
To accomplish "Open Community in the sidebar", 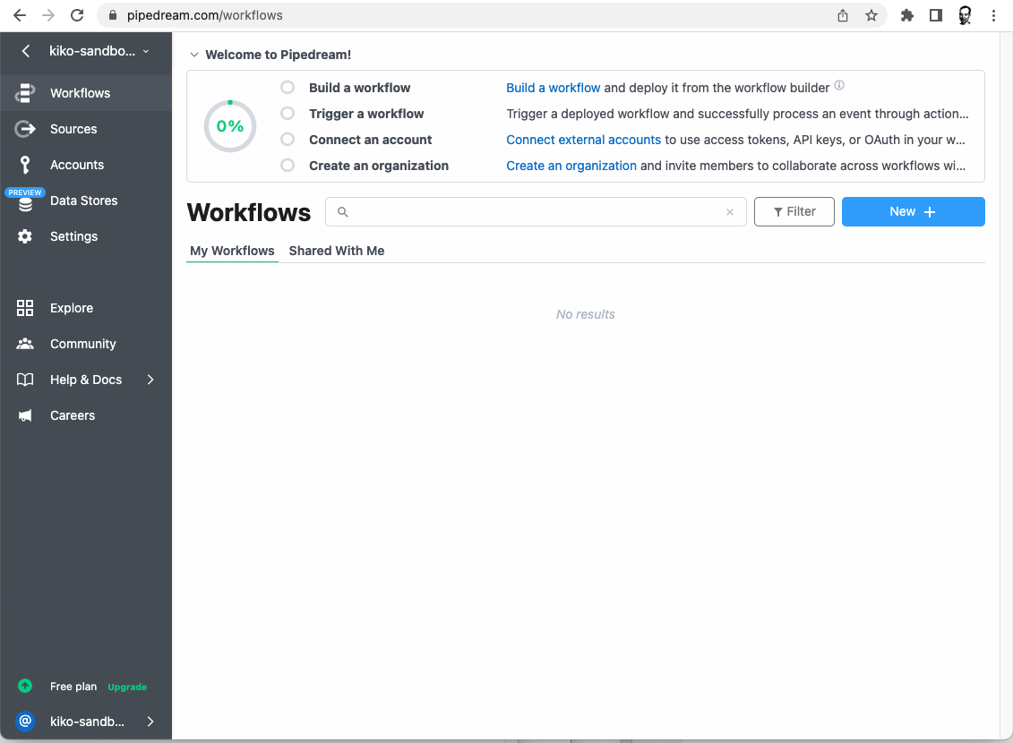I will tap(86, 344).
